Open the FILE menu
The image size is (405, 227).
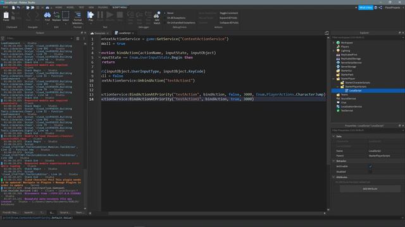coord(5,8)
